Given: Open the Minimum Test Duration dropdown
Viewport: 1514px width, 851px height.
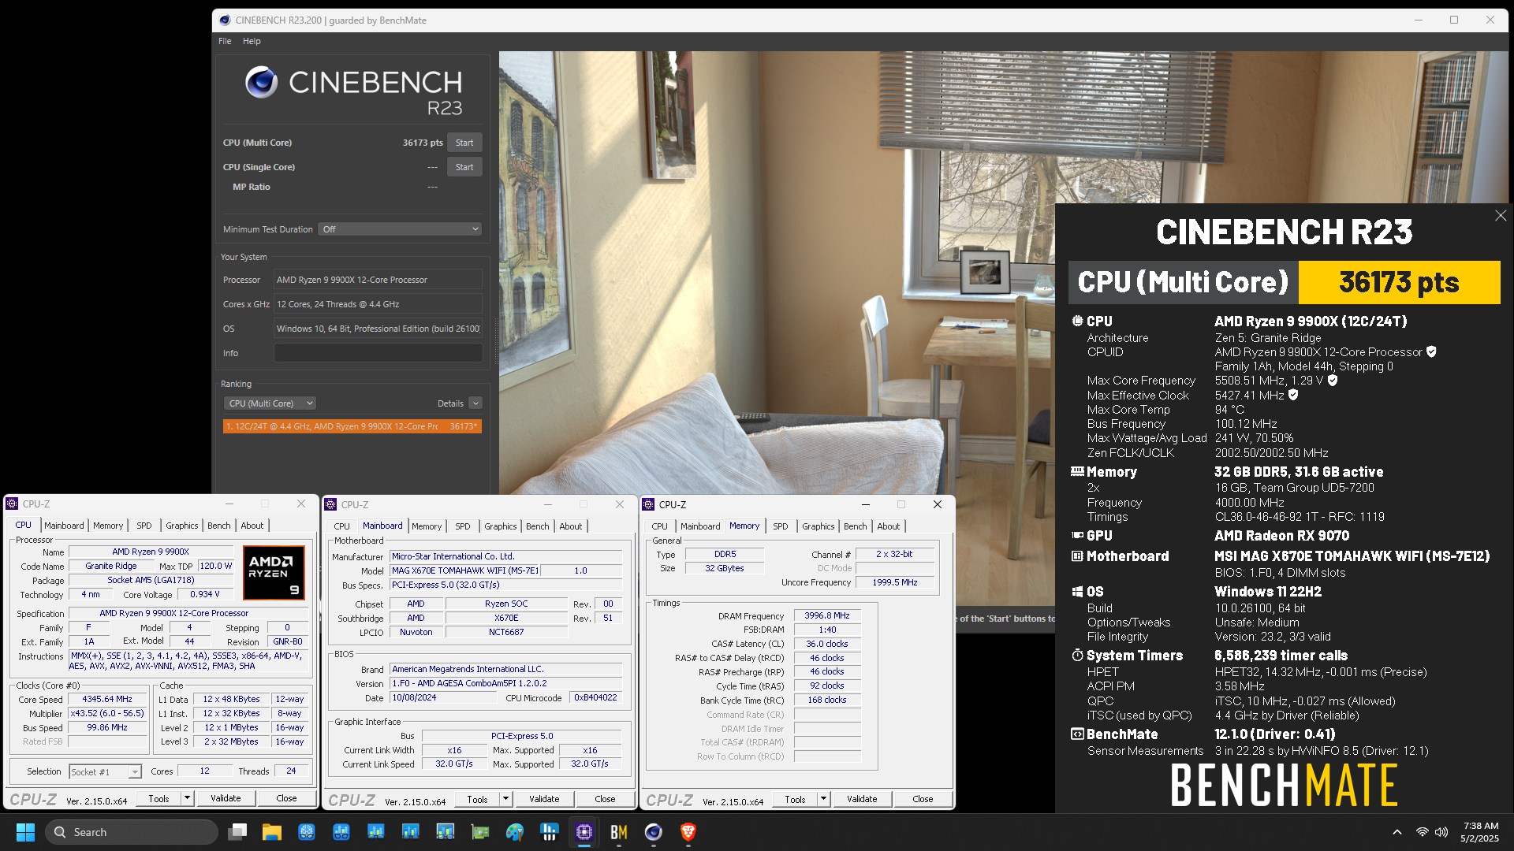Looking at the screenshot, I should (401, 229).
